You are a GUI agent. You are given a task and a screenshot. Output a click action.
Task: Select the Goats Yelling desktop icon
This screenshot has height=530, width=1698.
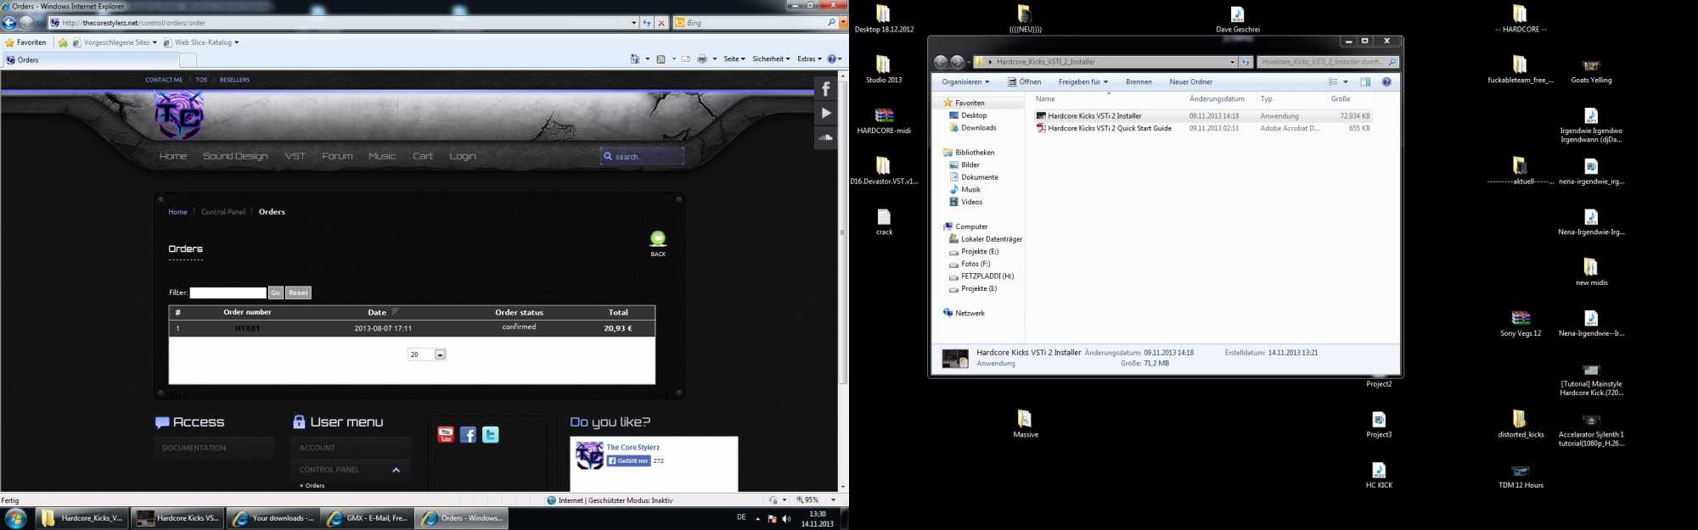(1591, 70)
